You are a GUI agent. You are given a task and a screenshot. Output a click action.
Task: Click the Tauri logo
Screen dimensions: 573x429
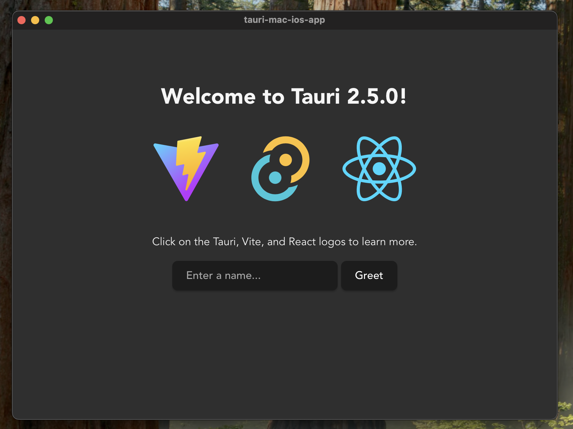(280, 169)
